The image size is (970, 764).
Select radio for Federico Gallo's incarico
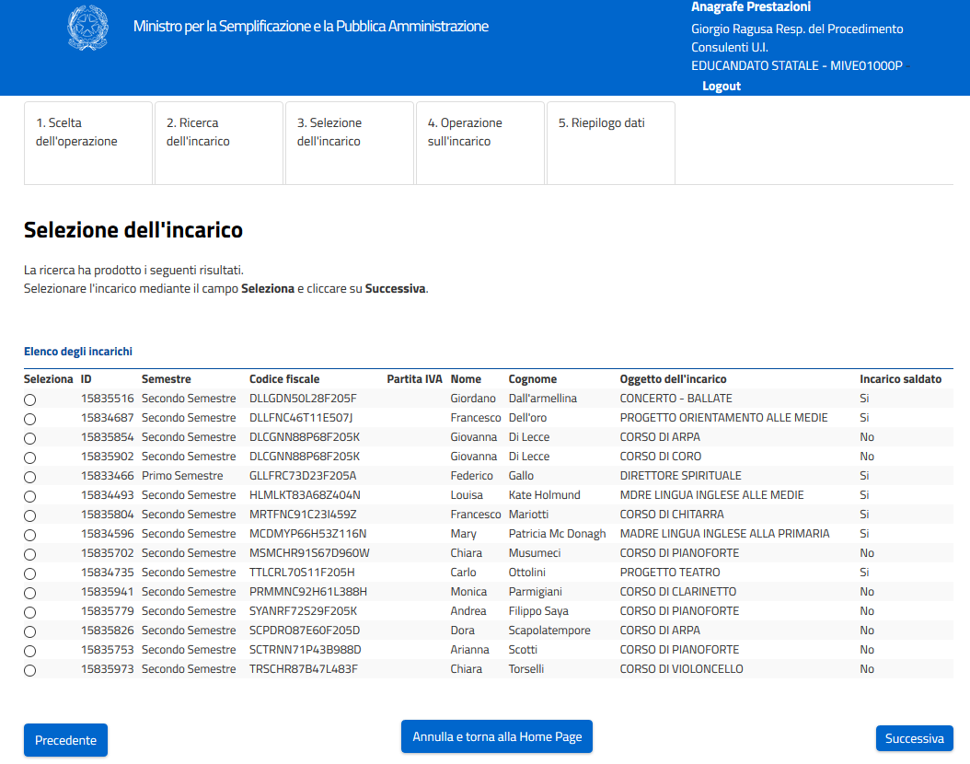tap(30, 477)
